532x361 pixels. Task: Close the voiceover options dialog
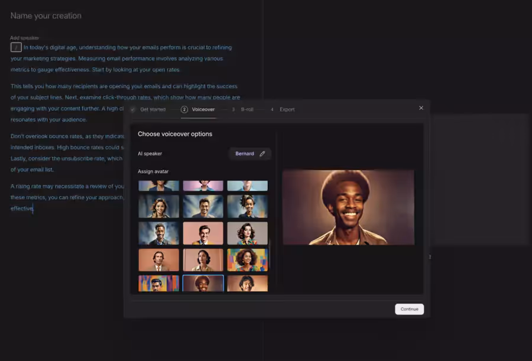click(421, 108)
